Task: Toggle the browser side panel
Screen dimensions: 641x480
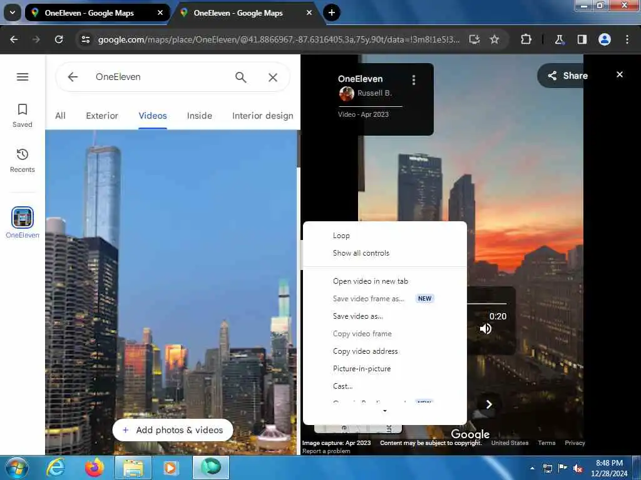Action: pos(582,39)
